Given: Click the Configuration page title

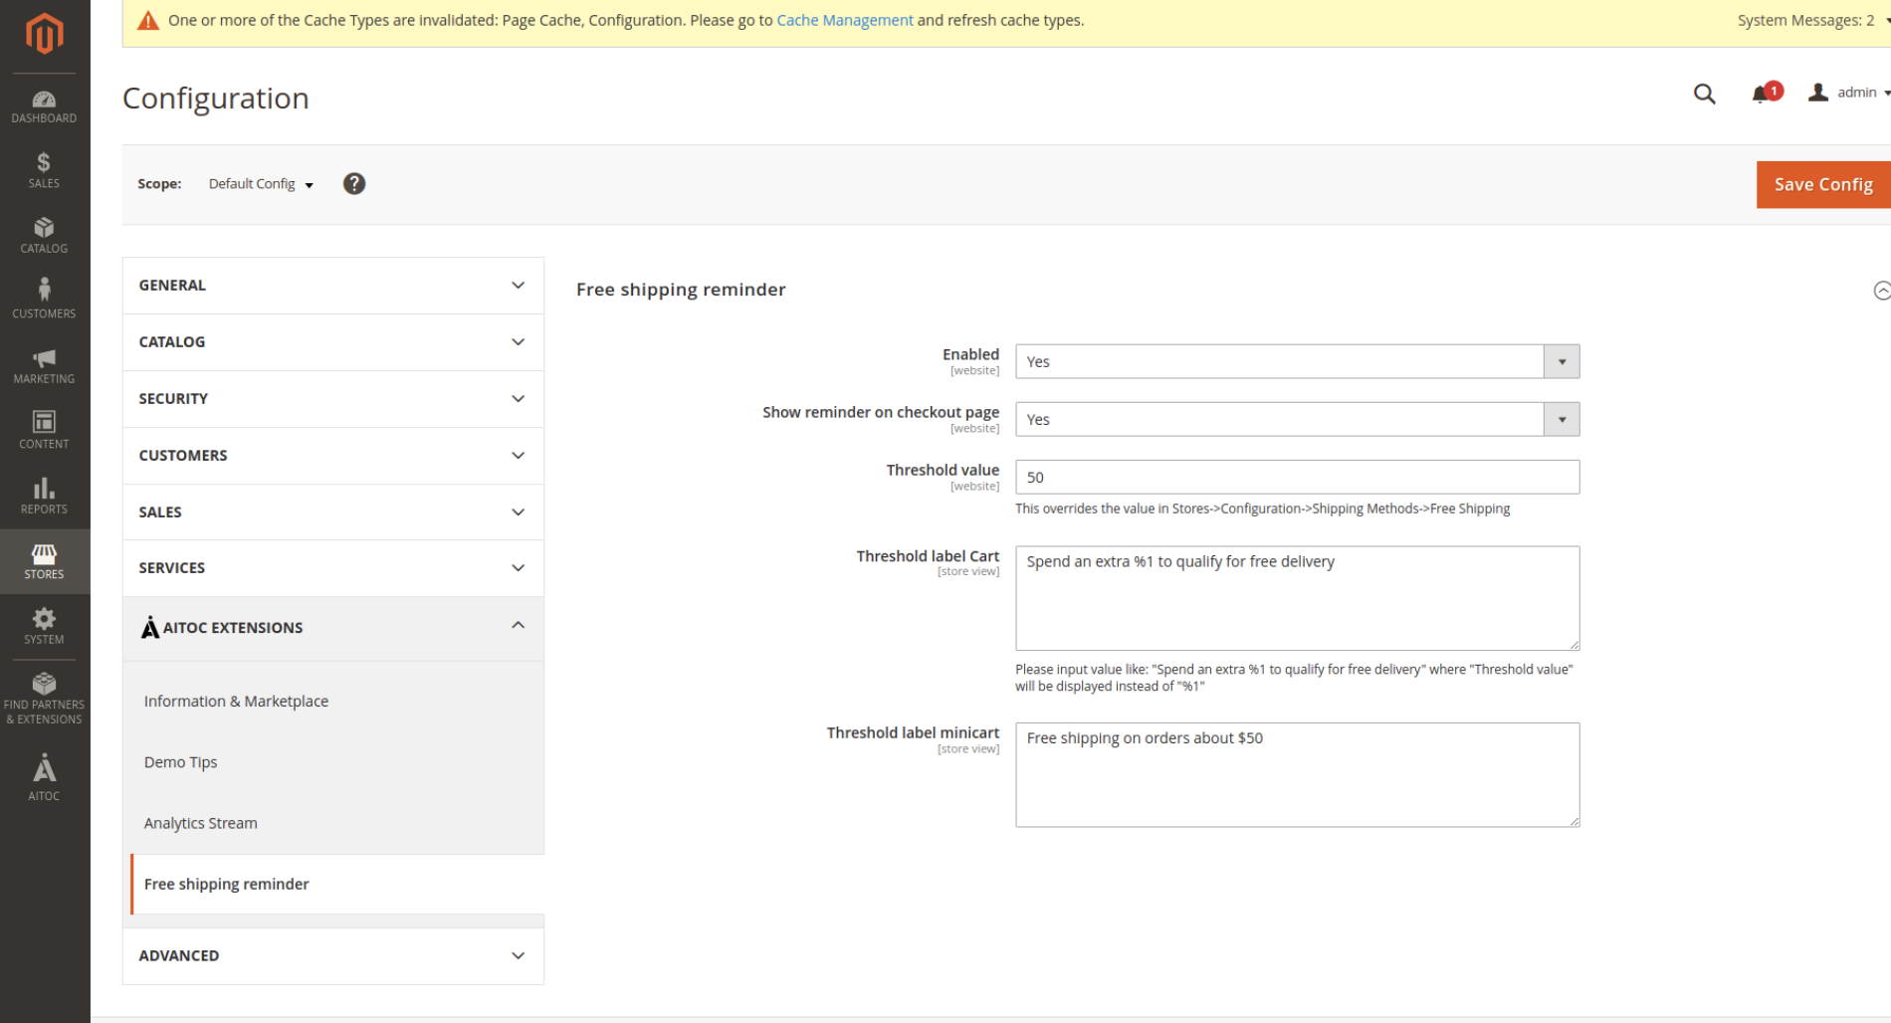Looking at the screenshot, I should pyautogui.click(x=216, y=99).
